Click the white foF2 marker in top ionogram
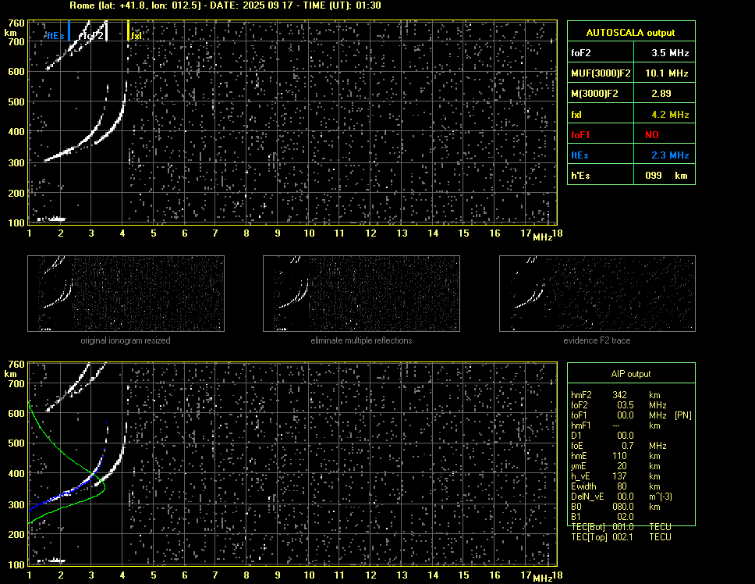The width and height of the screenshot is (755, 584). pyautogui.click(x=106, y=30)
